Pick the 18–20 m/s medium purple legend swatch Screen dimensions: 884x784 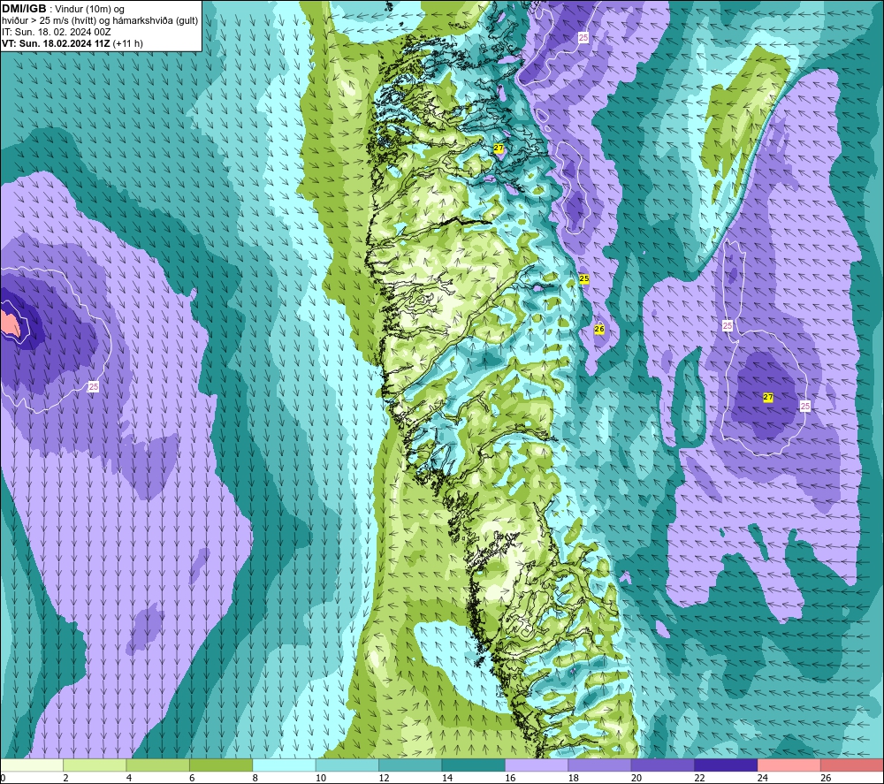click(600, 765)
